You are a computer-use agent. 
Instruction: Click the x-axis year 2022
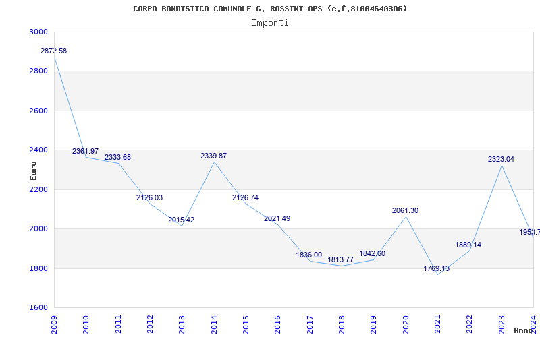[x=469, y=324]
